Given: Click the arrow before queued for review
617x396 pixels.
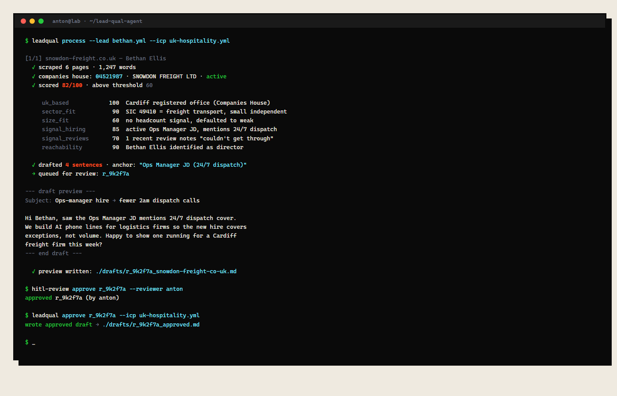Looking at the screenshot, I should click(x=33, y=174).
